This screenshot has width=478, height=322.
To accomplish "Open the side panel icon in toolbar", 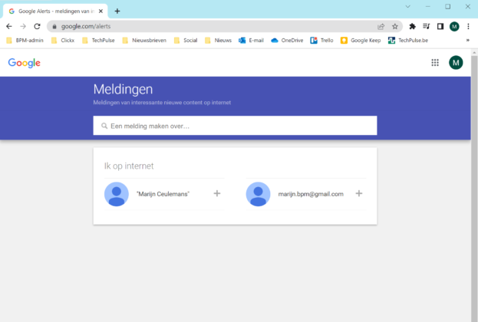I will tap(440, 27).
